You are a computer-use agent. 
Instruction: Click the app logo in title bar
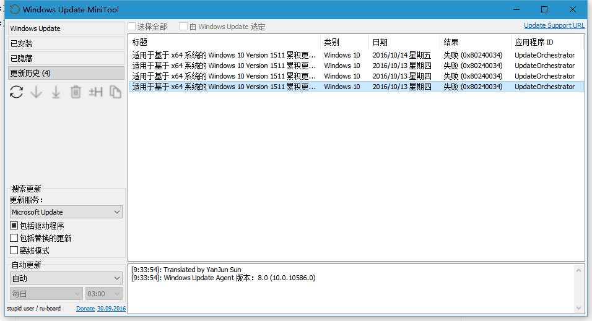[14, 10]
